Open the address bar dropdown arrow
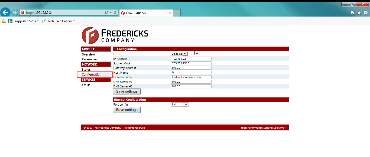 click(x=111, y=13)
